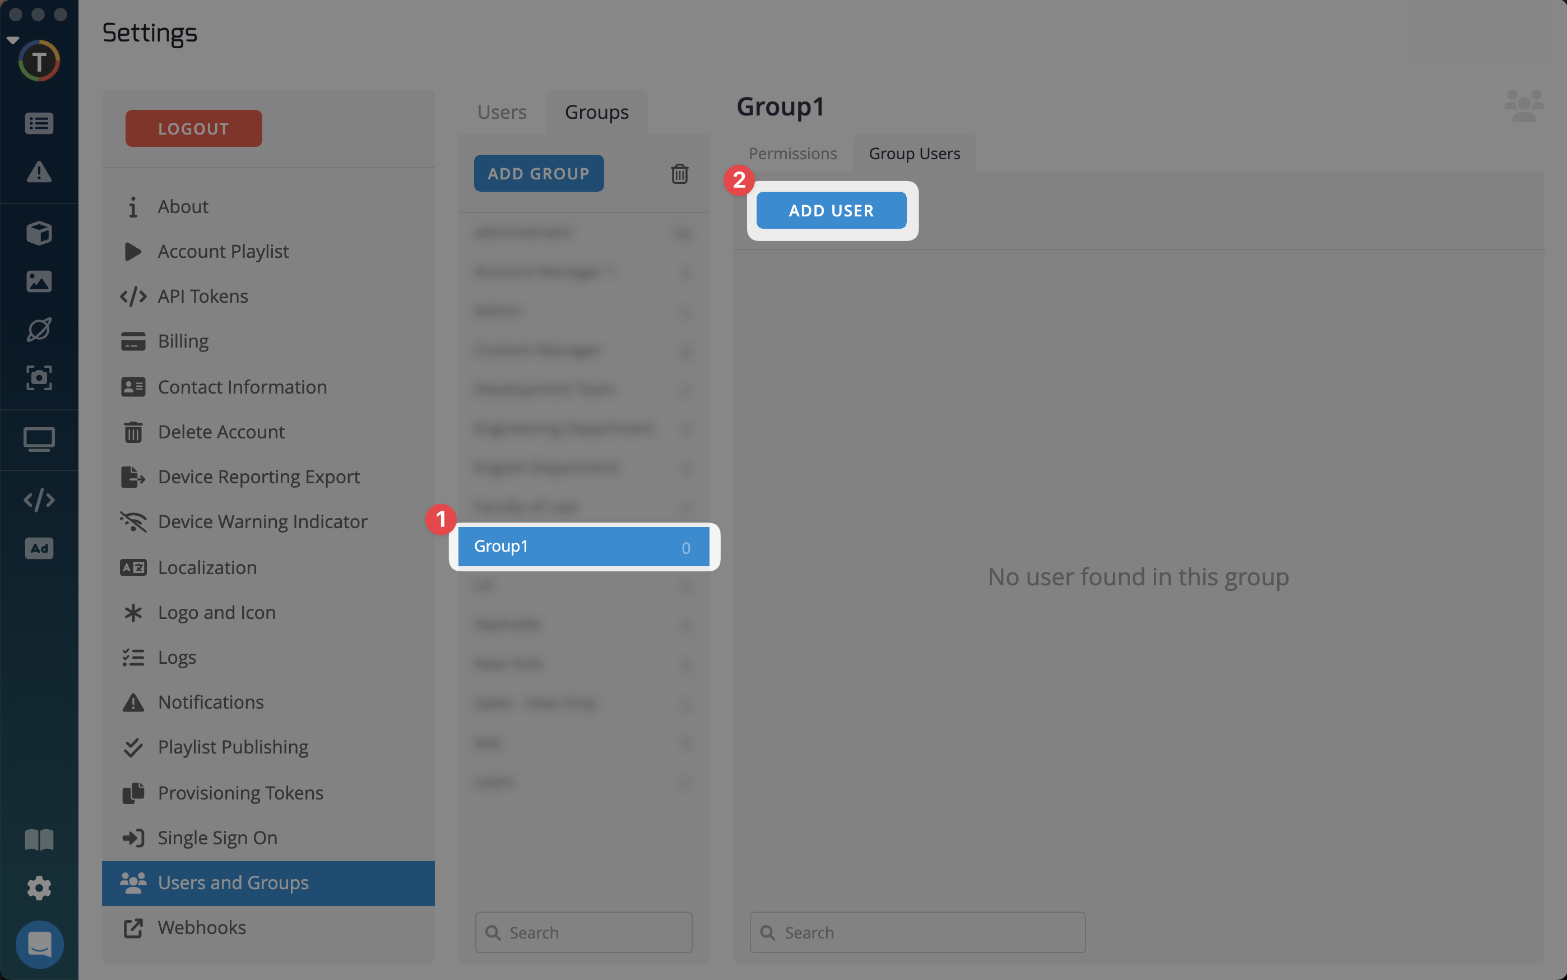Open the devices monitor icon in sidebar

(39, 440)
